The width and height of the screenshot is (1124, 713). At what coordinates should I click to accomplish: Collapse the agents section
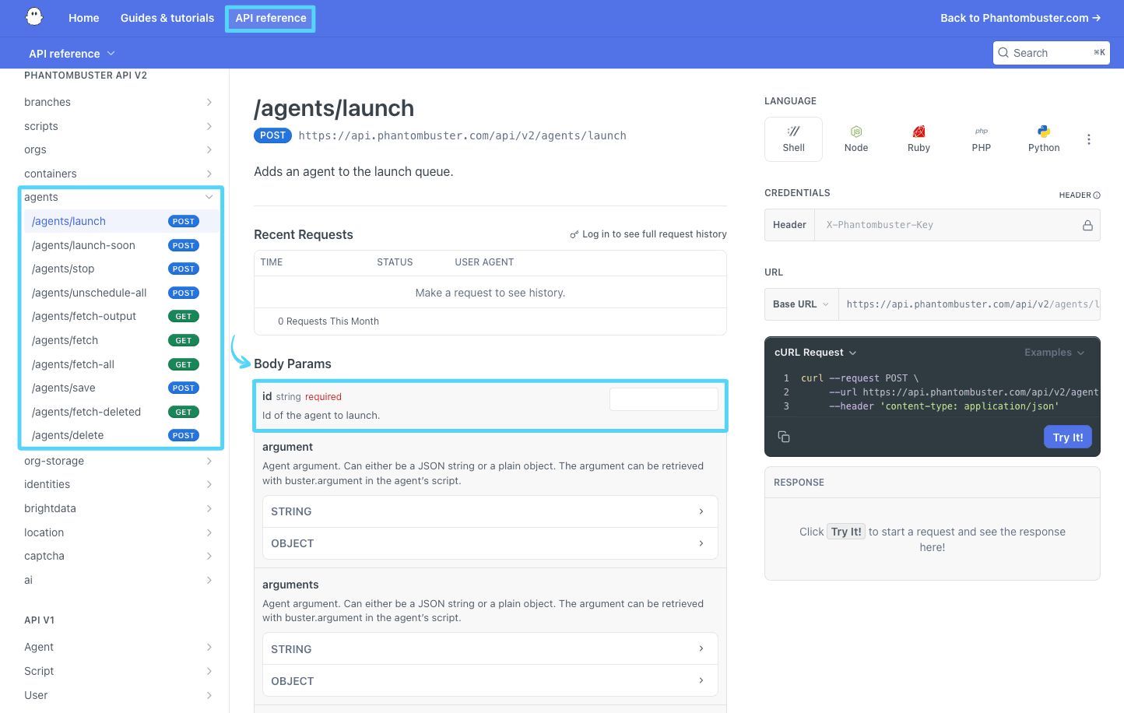[x=209, y=197]
